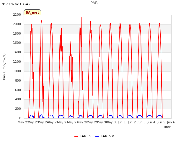
Task: Click the 'No data for f_zPAR' message
Action: pyautogui.click(x=16, y=4)
